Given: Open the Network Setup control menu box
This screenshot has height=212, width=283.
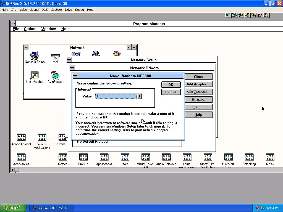Looking at the screenshot, I should [69, 60].
